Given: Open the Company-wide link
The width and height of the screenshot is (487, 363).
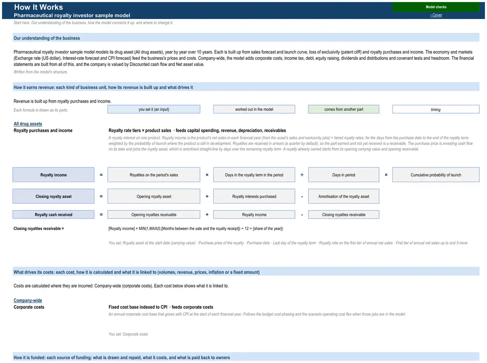Looking at the screenshot, I should (28, 301).
